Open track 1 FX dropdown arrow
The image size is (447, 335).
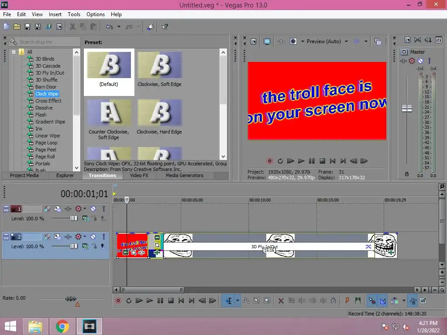[x=85, y=209]
